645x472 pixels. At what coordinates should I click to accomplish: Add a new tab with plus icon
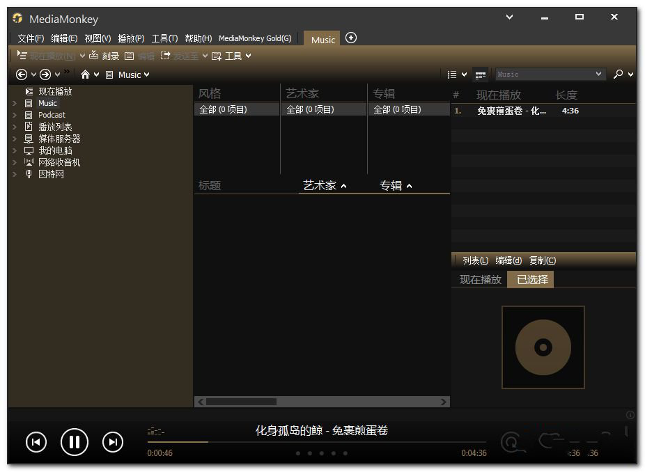coord(351,38)
